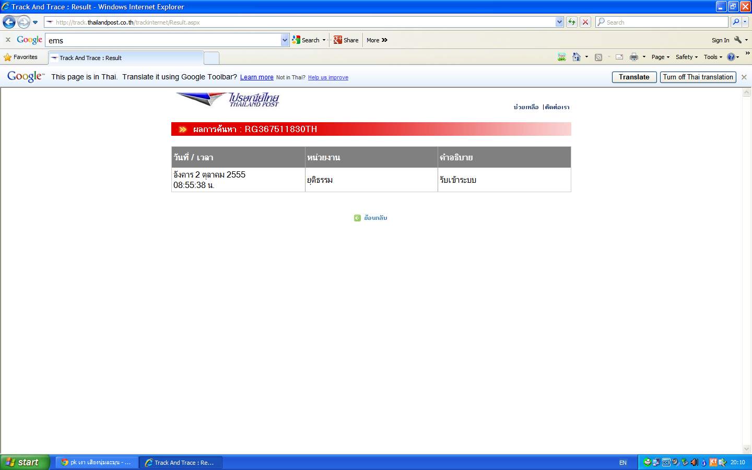Click the Google toolbar wrench settings icon
The image size is (752, 470).
point(738,40)
